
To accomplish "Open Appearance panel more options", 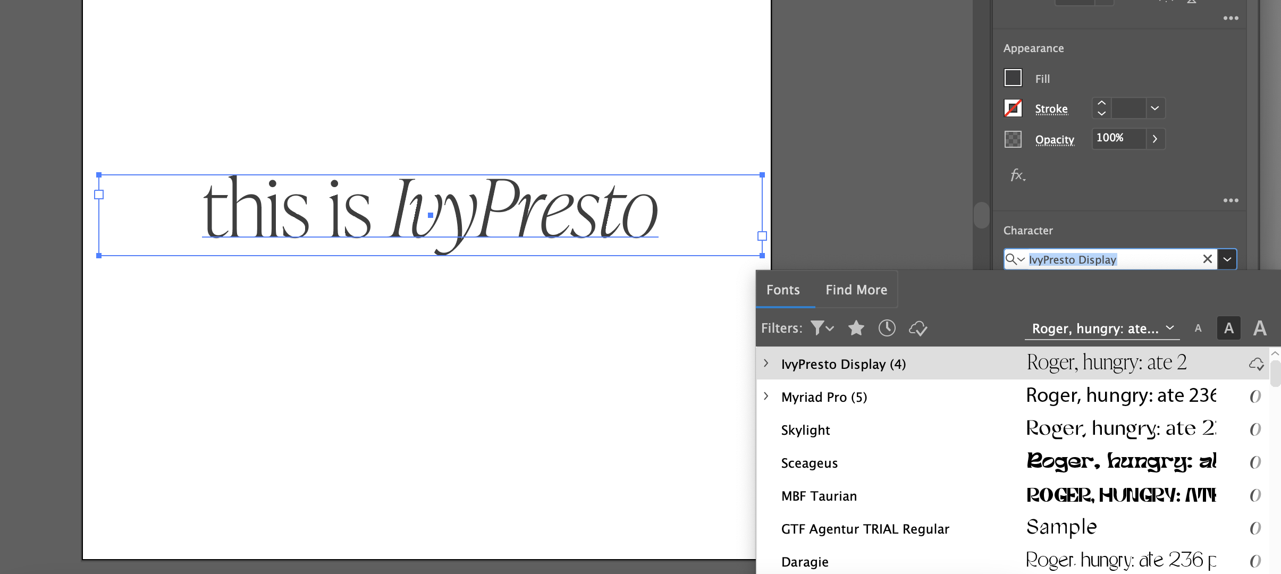I will tap(1231, 200).
